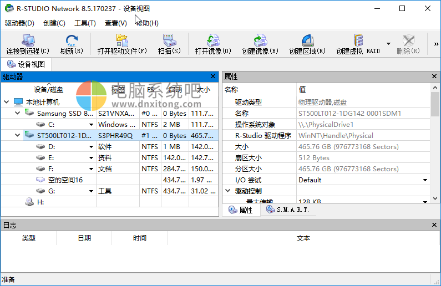Click the Properties scrollbar down arrow

pos(435,198)
